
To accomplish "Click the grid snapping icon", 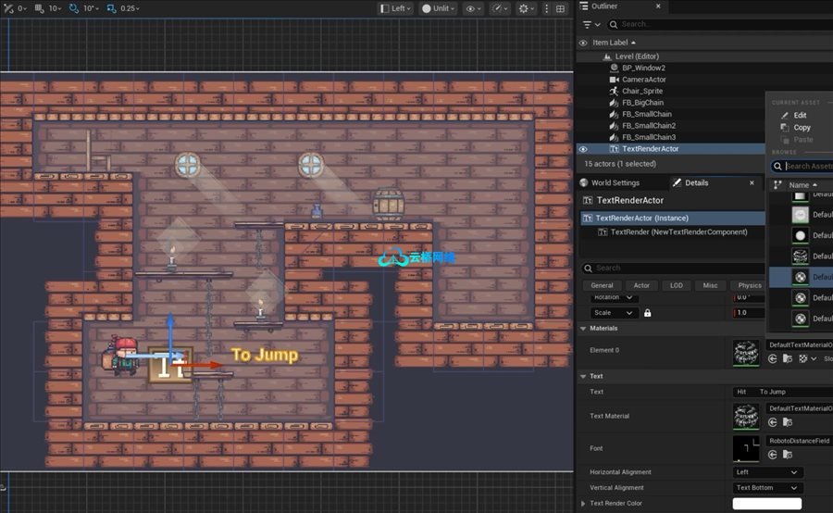I will pyautogui.click(x=39, y=8).
